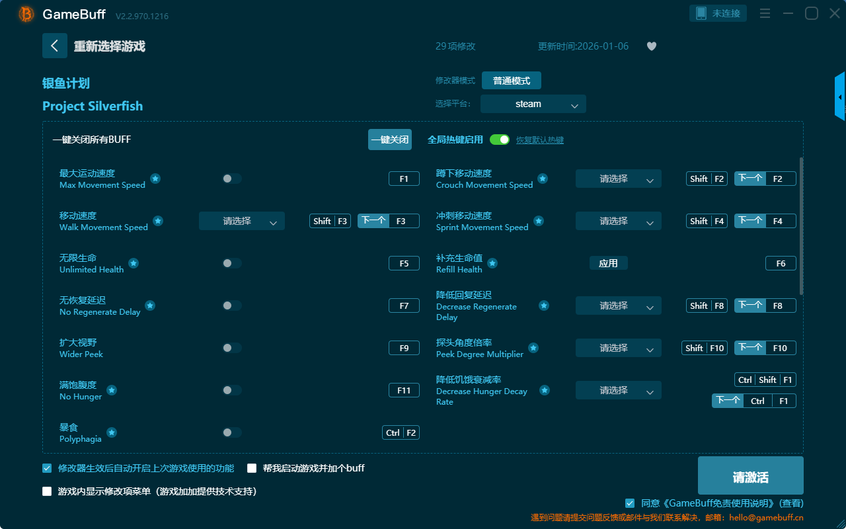846x529 pixels.
Task: Open the steam platform dropdown
Action: pos(533,104)
